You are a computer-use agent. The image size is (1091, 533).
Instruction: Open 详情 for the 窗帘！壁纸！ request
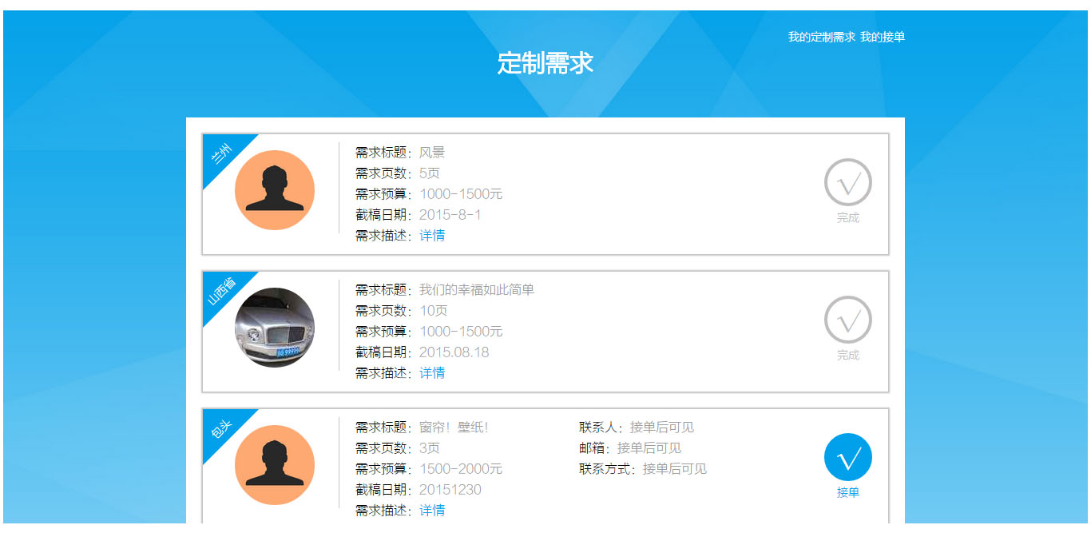432,511
